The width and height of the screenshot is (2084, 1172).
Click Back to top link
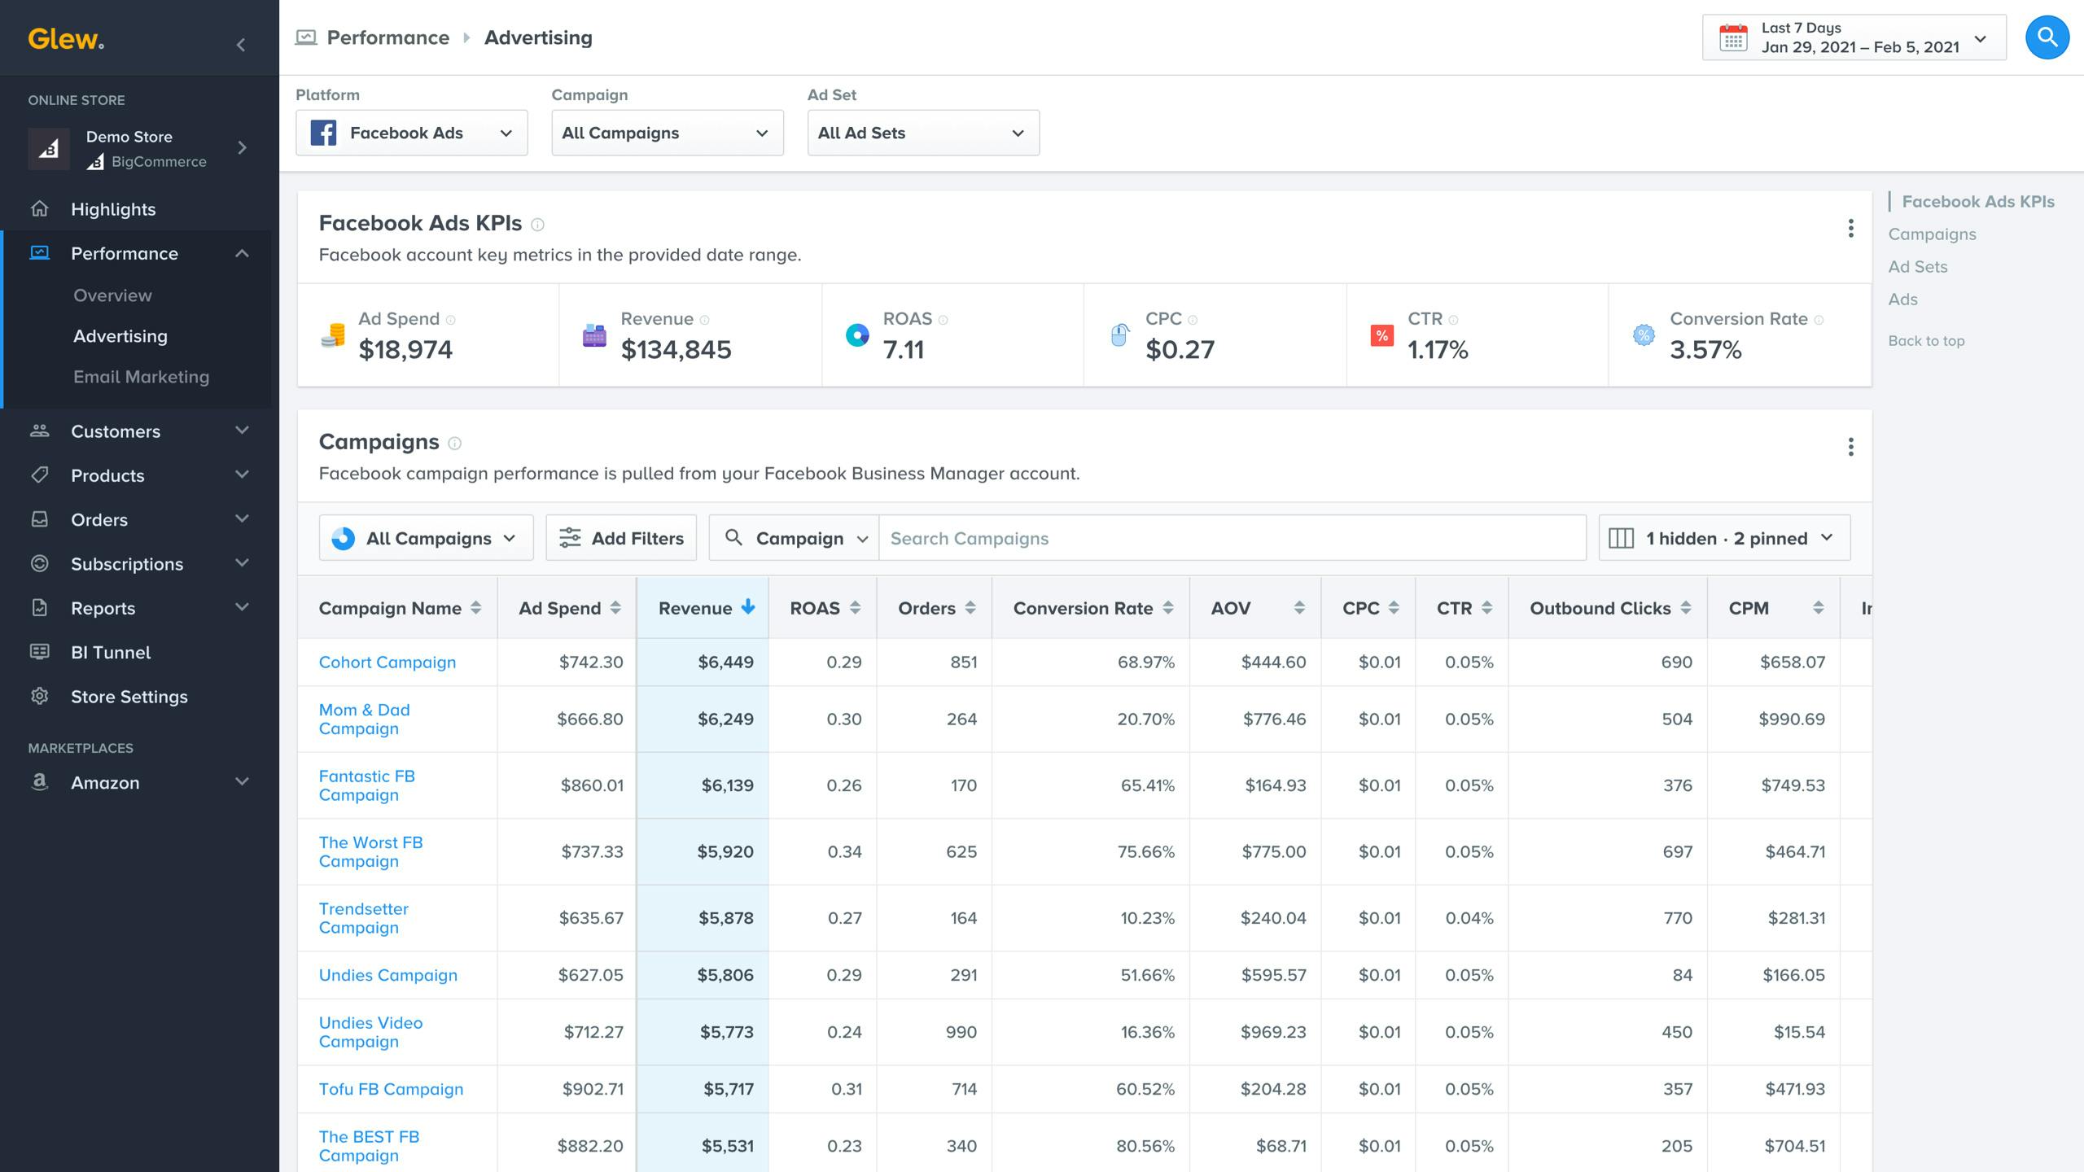tap(1926, 341)
